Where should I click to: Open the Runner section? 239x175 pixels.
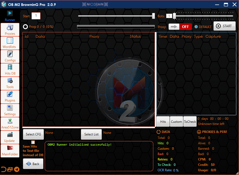click(10, 16)
